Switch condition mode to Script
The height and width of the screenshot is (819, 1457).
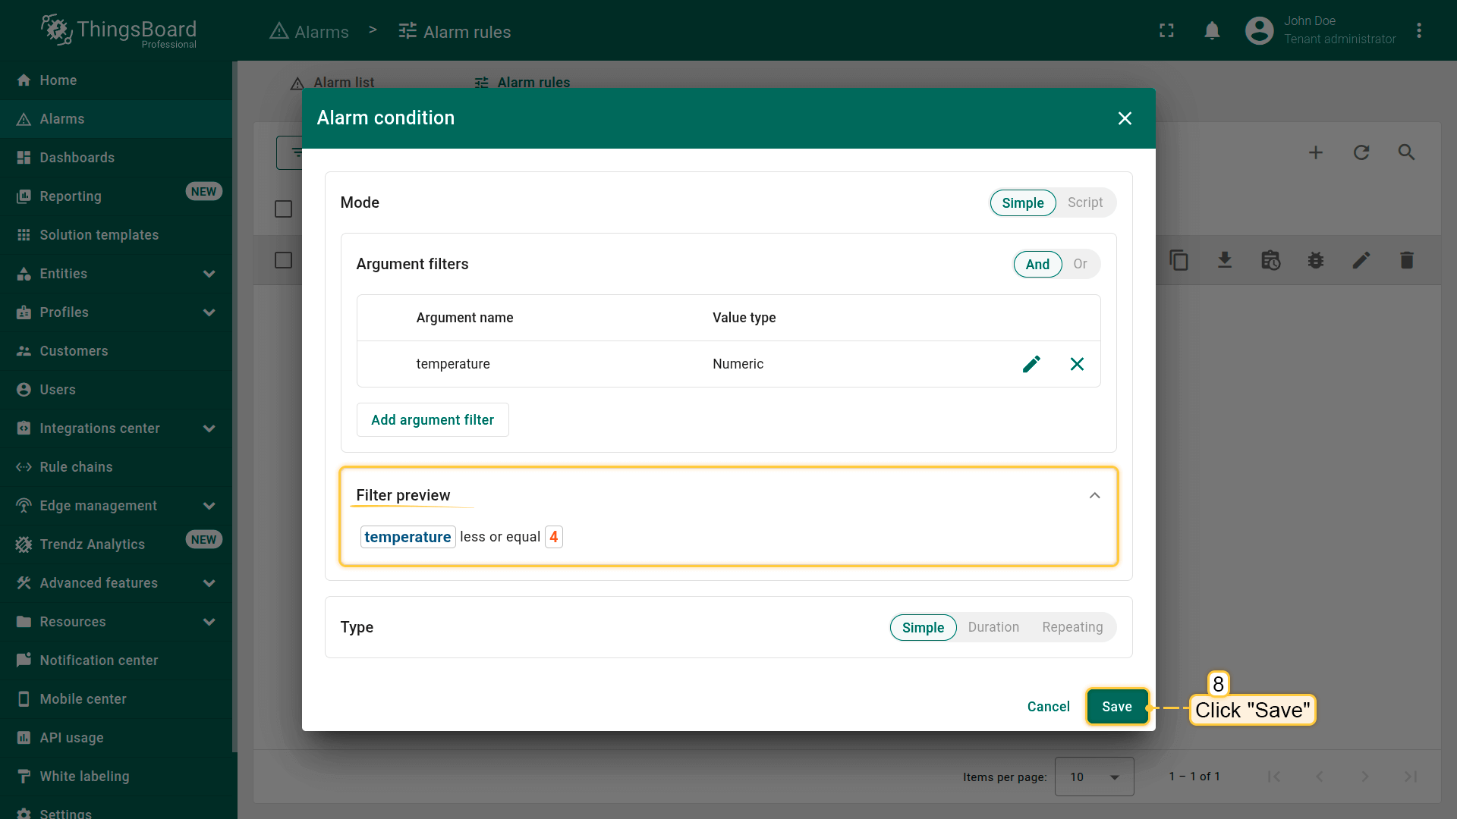[1084, 202]
